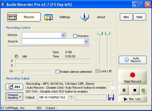The width and height of the screenshot is (152, 111).
Task: Switch to the Settings tab
Action: [x=65, y=17]
